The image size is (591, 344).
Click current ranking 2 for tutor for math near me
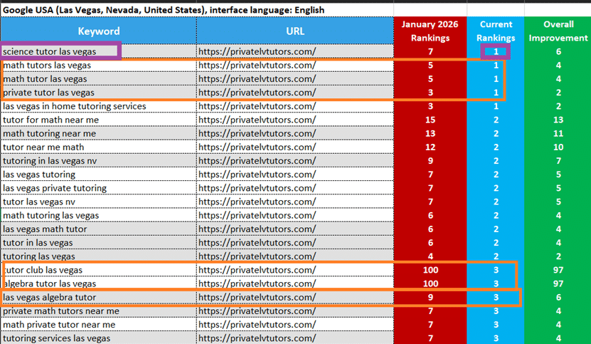496,120
